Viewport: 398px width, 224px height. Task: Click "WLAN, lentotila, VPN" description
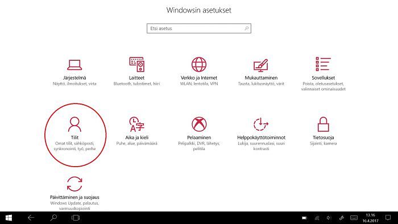pos(199,84)
